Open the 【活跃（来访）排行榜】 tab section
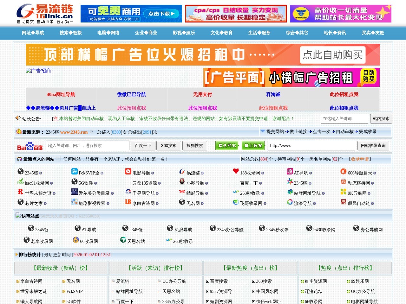Screen dimensions: 406x304 155,268
